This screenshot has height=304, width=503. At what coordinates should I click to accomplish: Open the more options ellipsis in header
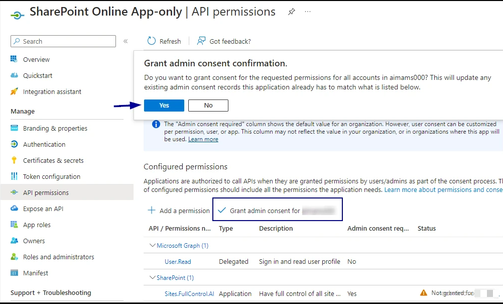(x=308, y=12)
